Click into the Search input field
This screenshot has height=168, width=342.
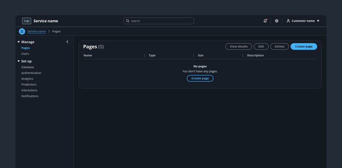click(x=159, y=21)
